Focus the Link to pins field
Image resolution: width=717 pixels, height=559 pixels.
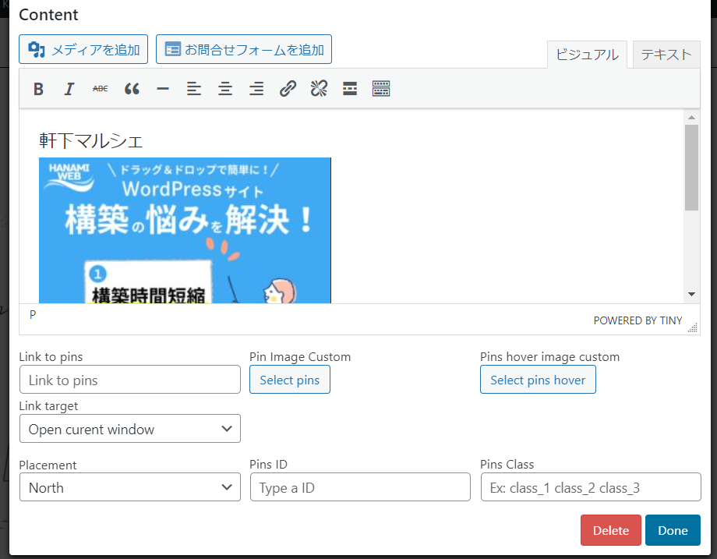[130, 379]
